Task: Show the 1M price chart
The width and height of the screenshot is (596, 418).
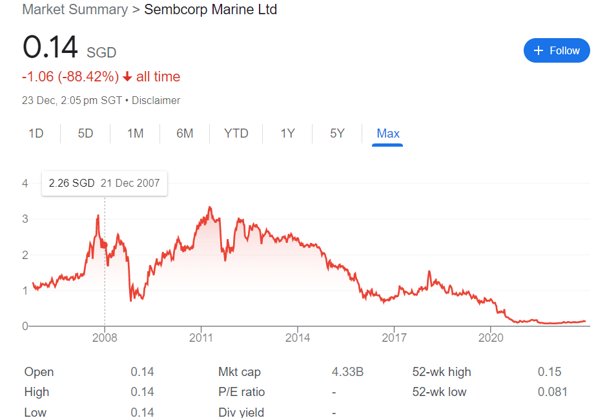Action: [x=135, y=134]
